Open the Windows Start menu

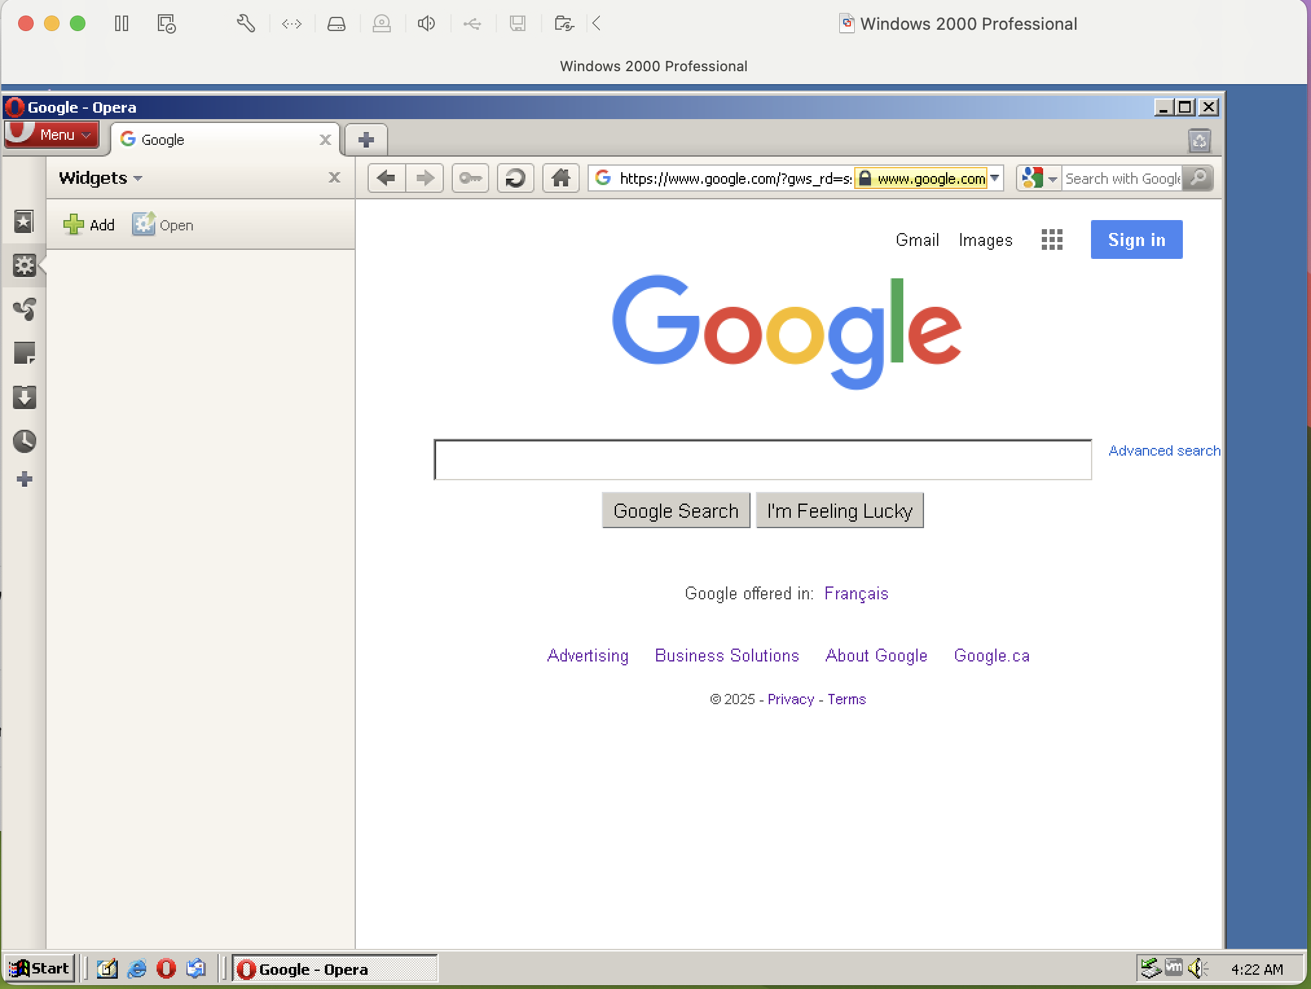tap(39, 968)
